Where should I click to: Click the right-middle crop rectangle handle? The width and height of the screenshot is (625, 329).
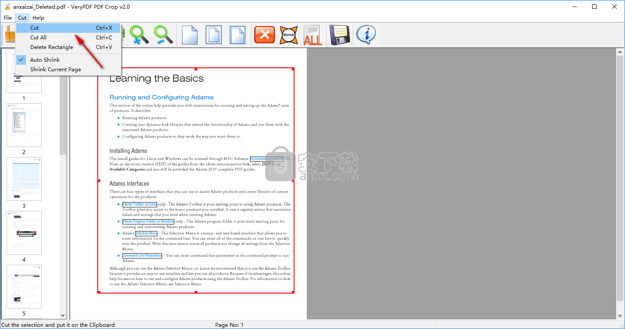click(x=293, y=180)
